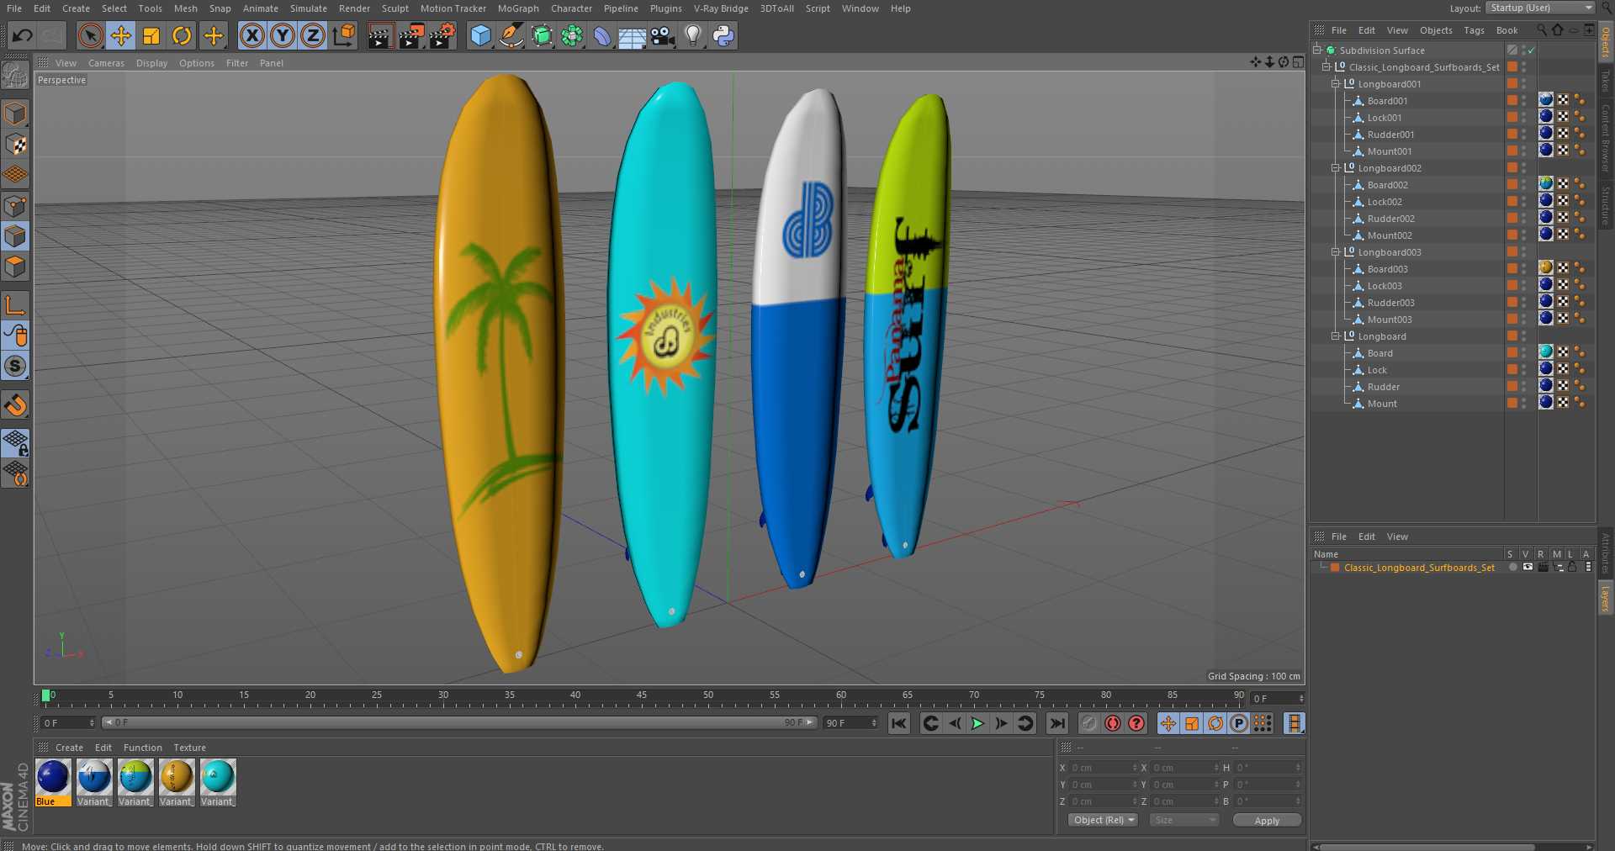Open the Python script icon

[723, 35]
